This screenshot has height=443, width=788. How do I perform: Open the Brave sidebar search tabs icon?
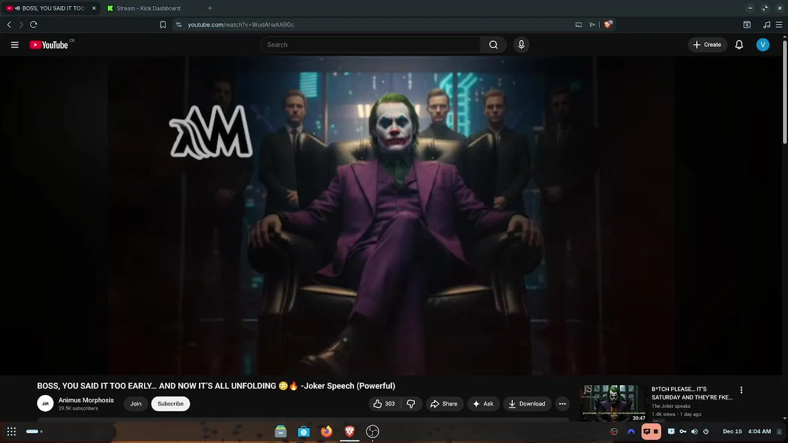tap(747, 25)
